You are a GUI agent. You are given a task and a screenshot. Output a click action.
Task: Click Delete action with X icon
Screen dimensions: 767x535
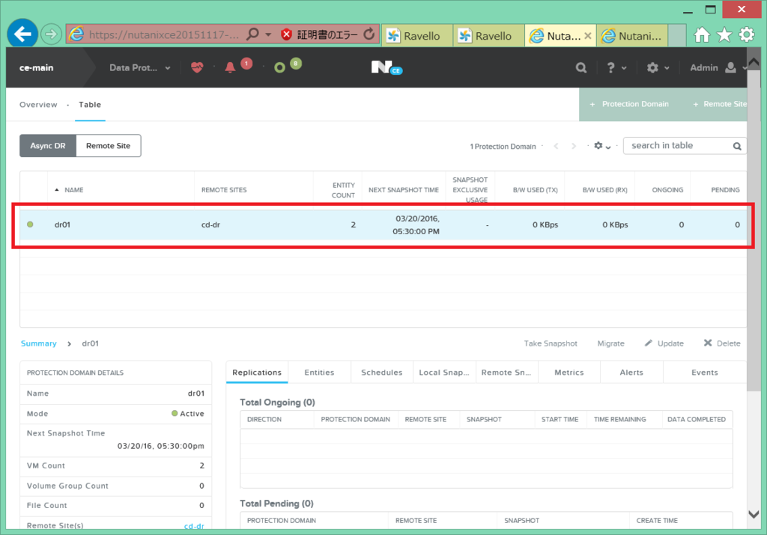(x=722, y=343)
